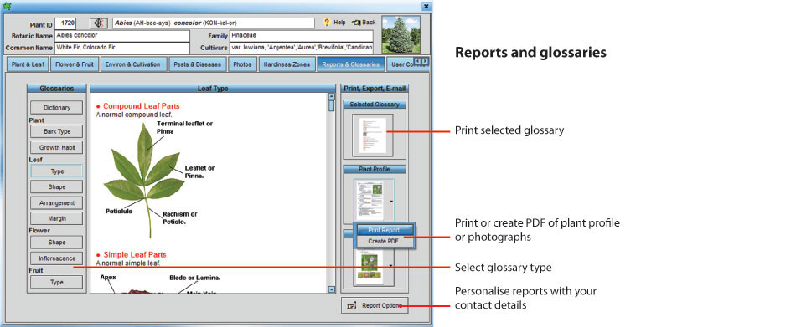Open Report Options
The height and width of the screenshot is (327, 796).
click(x=375, y=306)
